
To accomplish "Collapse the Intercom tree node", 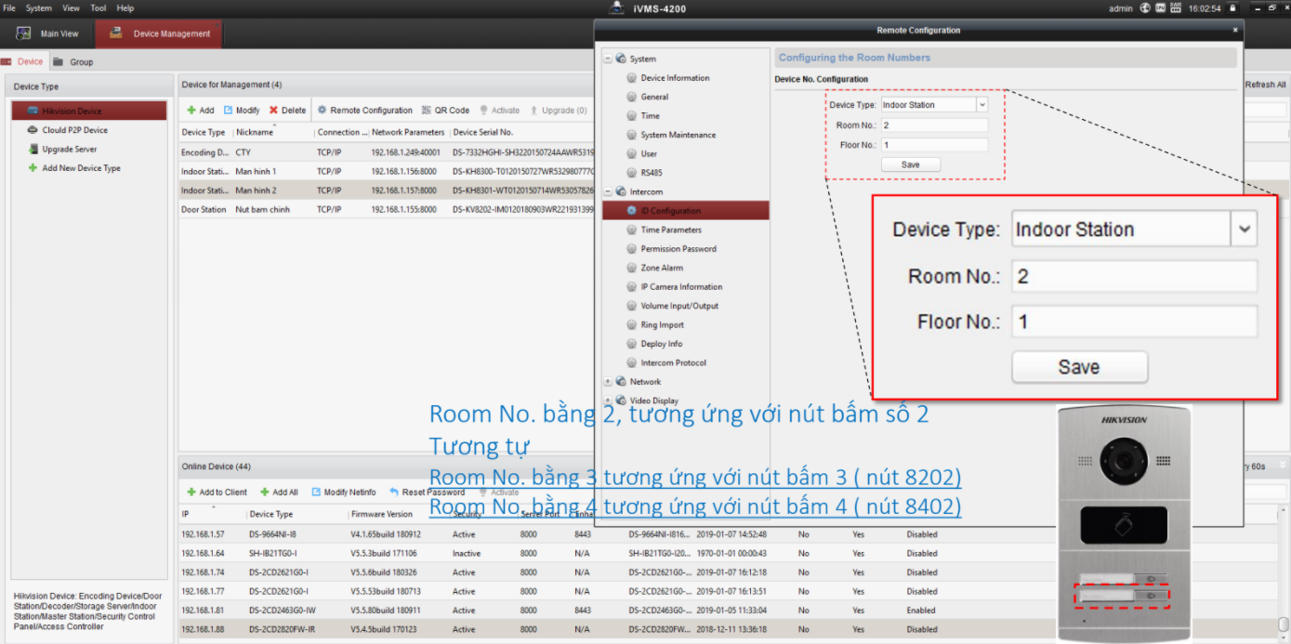I will (x=608, y=191).
